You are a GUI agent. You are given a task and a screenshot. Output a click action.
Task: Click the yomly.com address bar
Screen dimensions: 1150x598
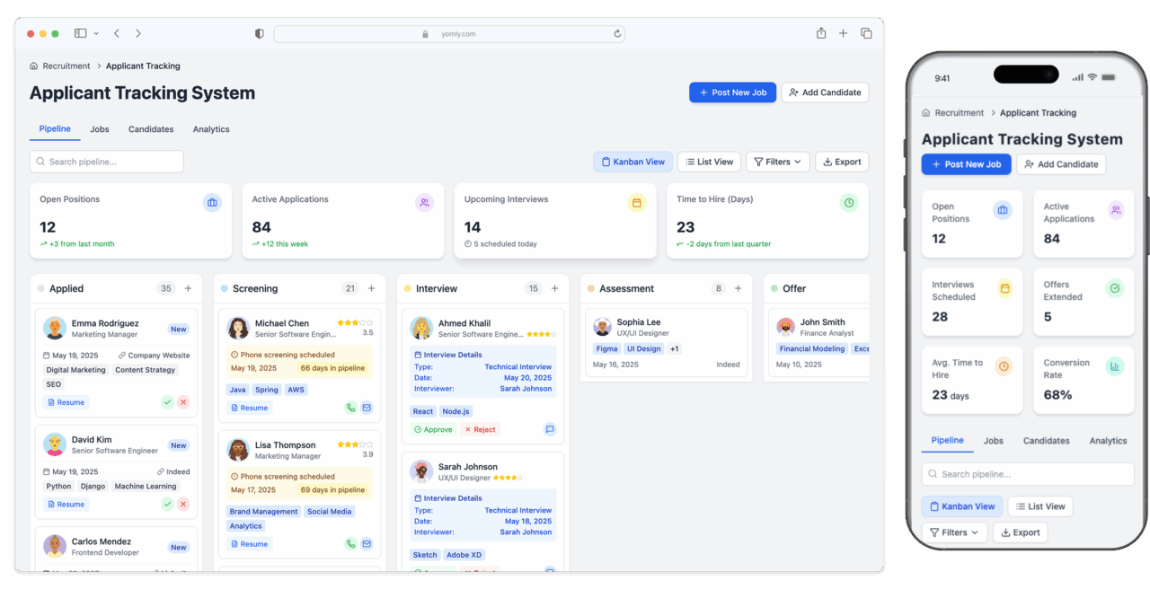449,33
